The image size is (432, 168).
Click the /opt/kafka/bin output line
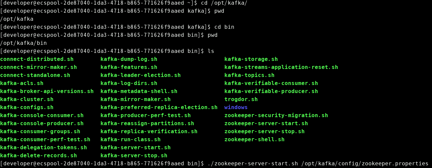pos(23,43)
